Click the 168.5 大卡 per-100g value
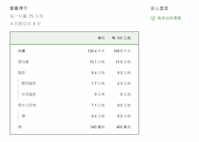Viewport: 199px width, 142px height. [122, 51]
